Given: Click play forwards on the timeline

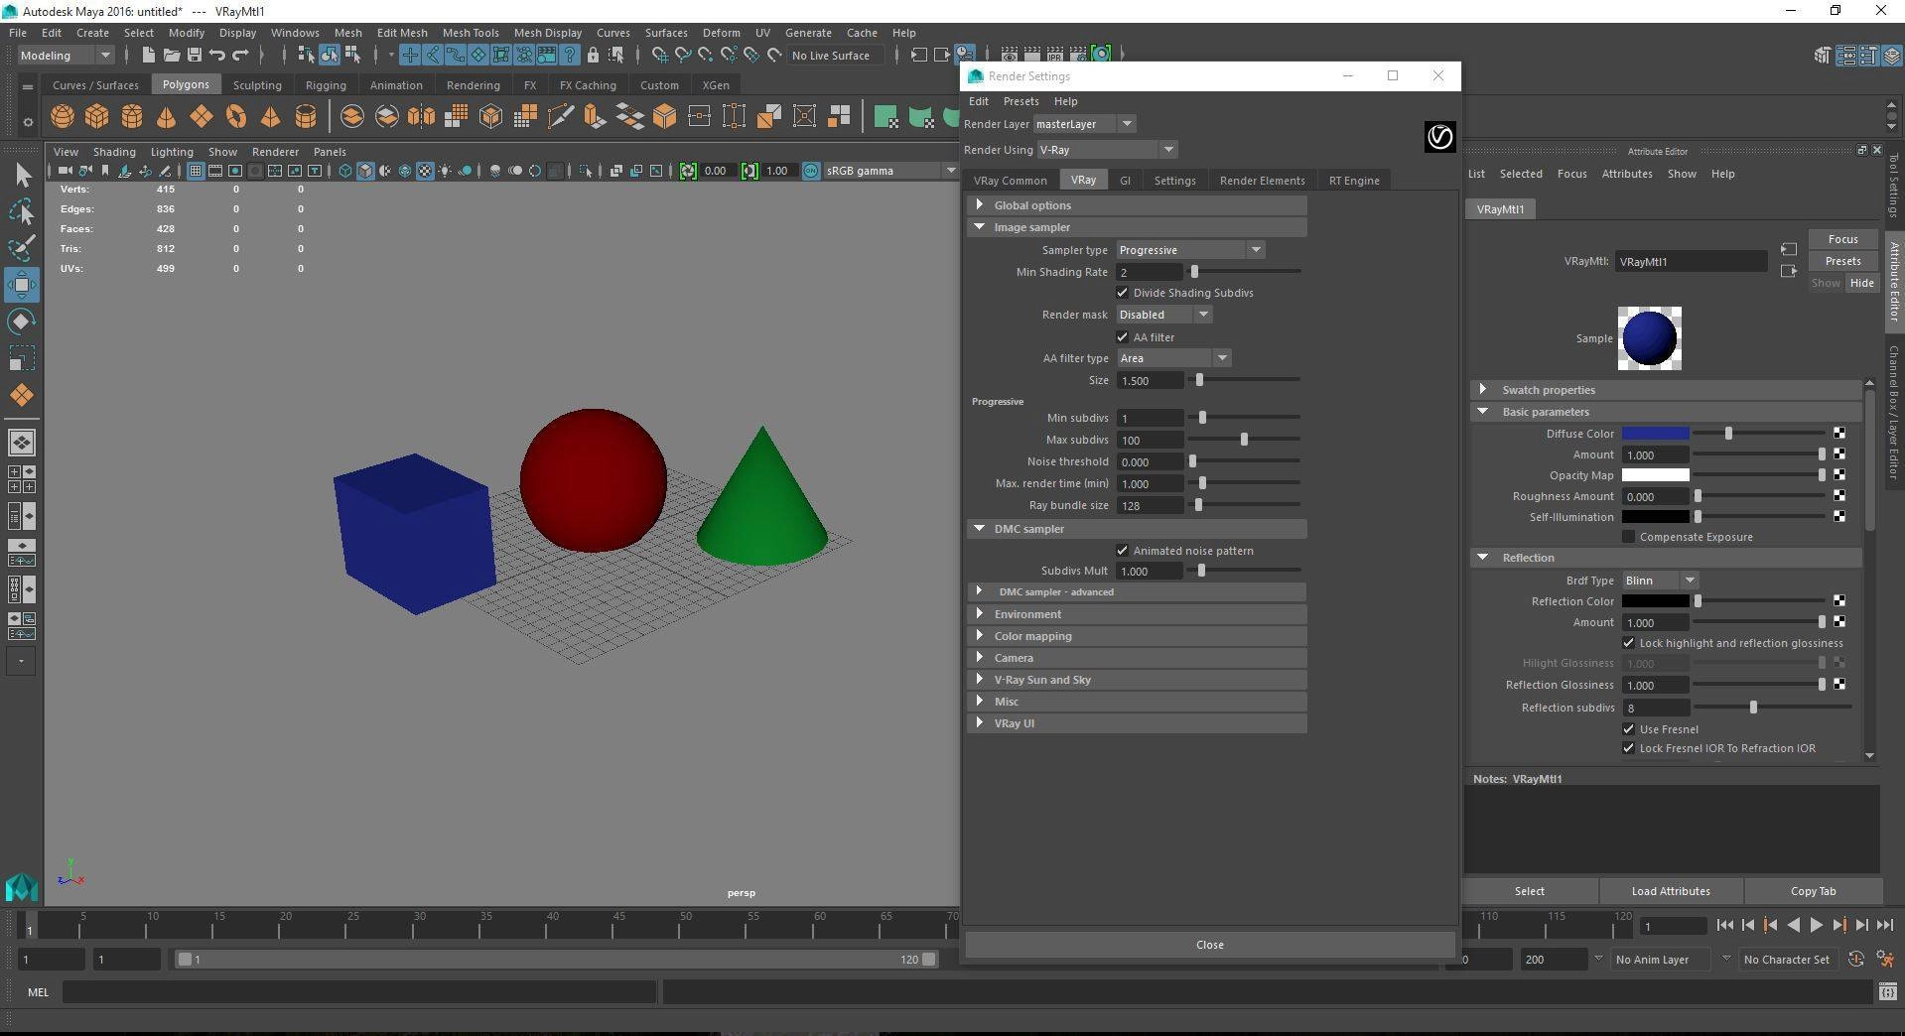Looking at the screenshot, I should (1816, 925).
